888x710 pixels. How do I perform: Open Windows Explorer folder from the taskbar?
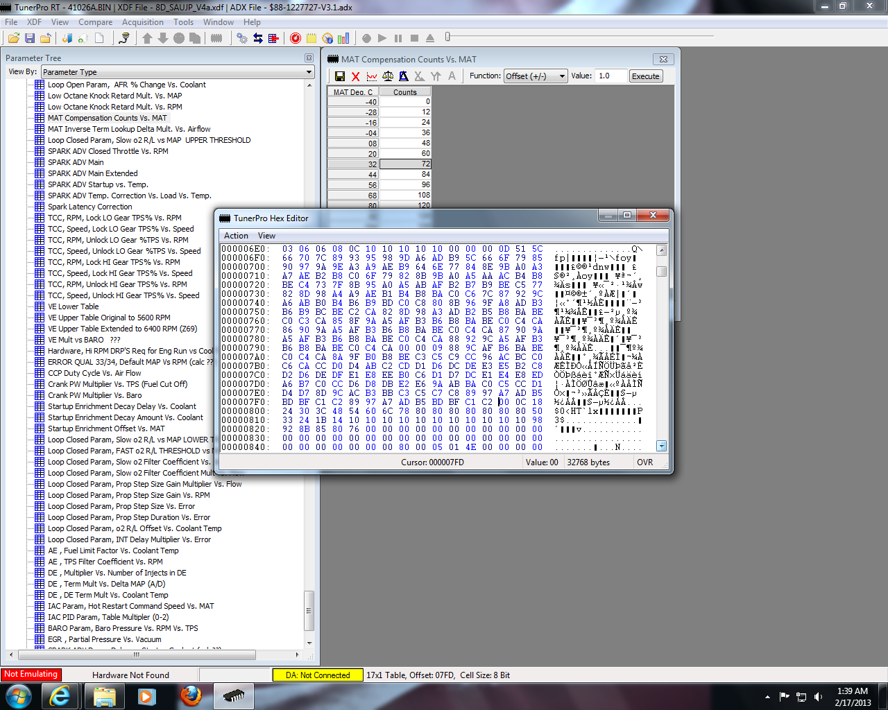(x=104, y=696)
